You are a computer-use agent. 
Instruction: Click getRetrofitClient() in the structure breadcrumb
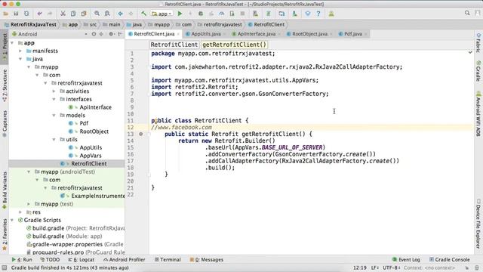point(235,45)
